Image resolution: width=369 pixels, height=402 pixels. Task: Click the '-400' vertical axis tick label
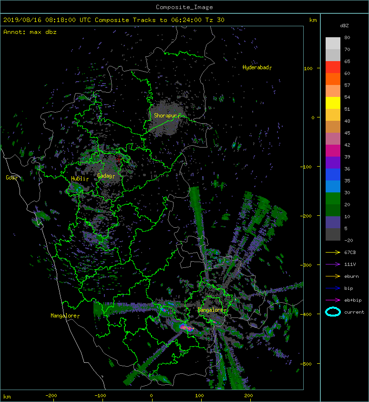[x=306, y=314]
